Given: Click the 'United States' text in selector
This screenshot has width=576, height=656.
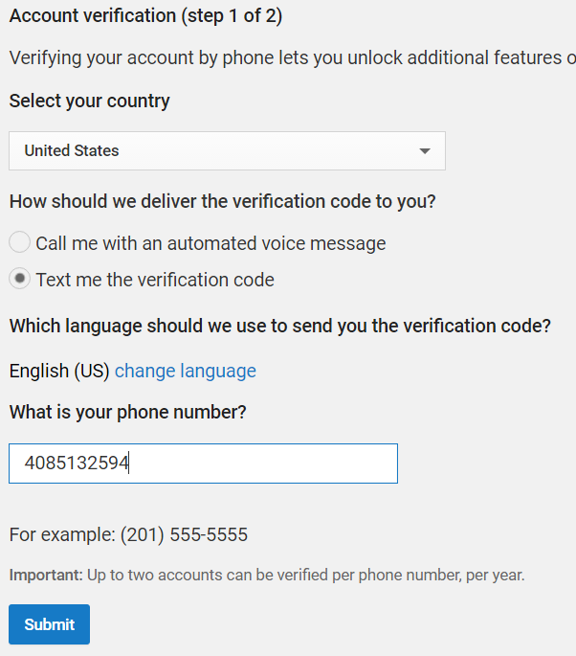Looking at the screenshot, I should [x=72, y=150].
